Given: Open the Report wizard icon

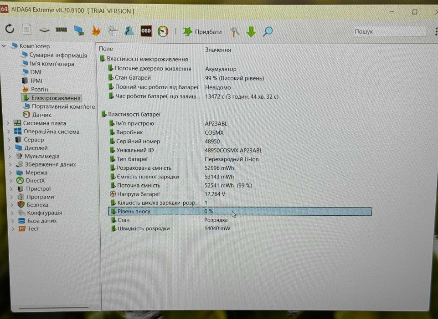Looking at the screenshot, I should click(x=26, y=31).
